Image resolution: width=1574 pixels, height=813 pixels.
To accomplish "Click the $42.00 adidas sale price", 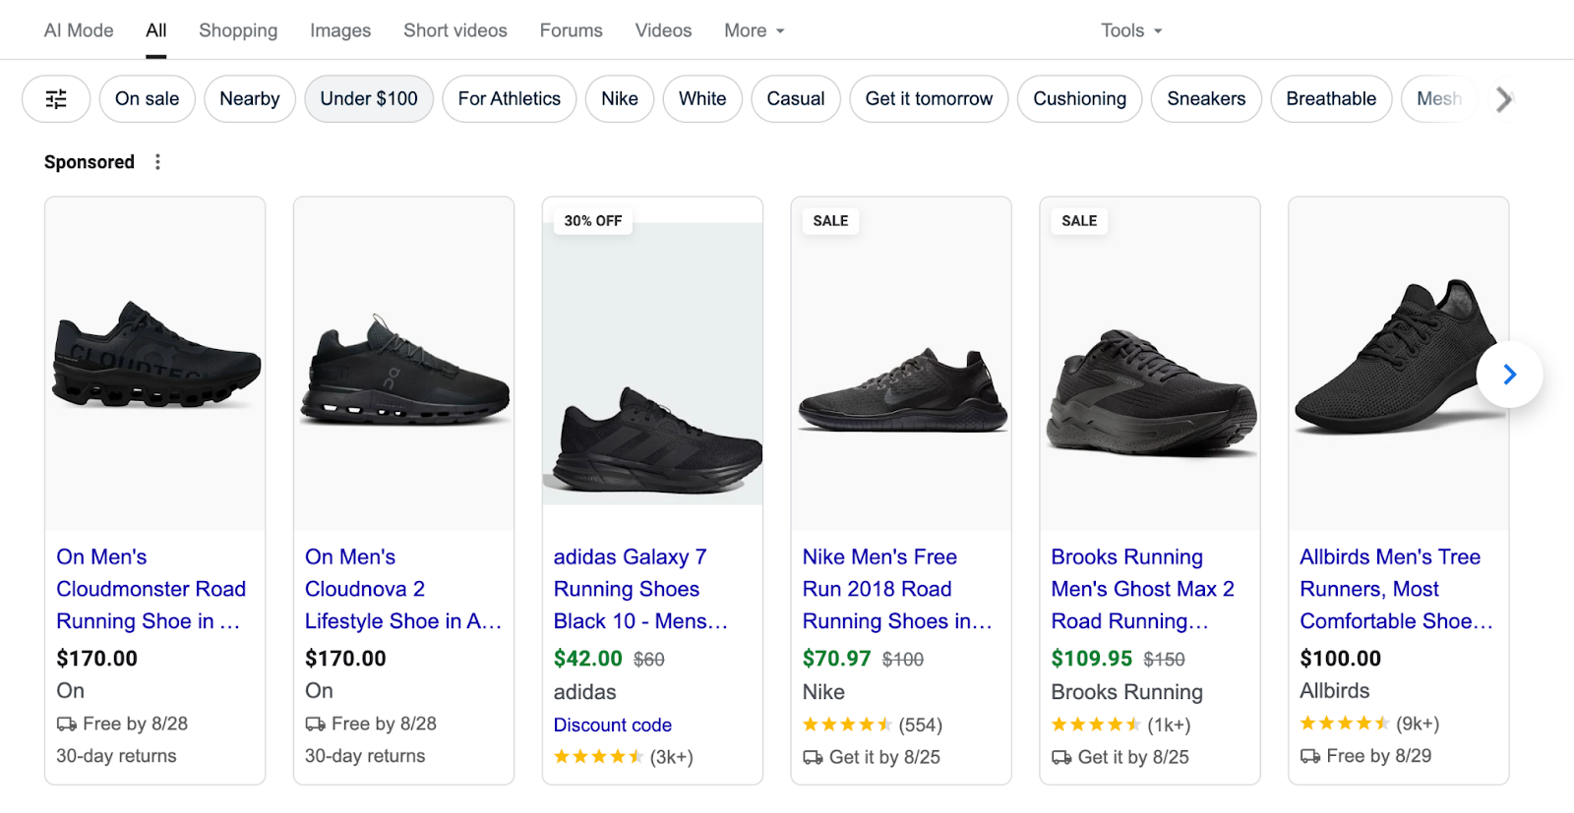I will (x=588, y=659).
